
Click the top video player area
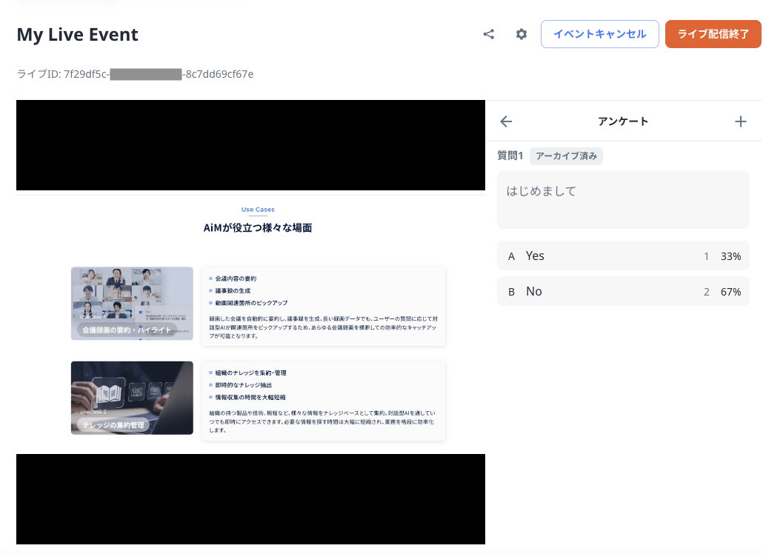point(250,145)
